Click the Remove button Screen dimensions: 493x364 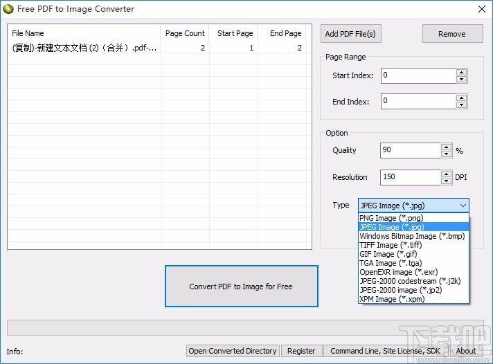click(452, 34)
